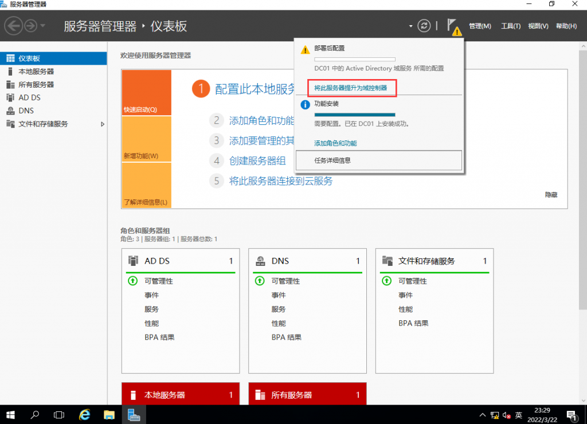This screenshot has height=424, width=587.
Task: Click the DNS tile header
Action: pyautogui.click(x=307, y=261)
